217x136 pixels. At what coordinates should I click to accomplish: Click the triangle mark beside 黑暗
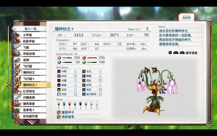76,85
